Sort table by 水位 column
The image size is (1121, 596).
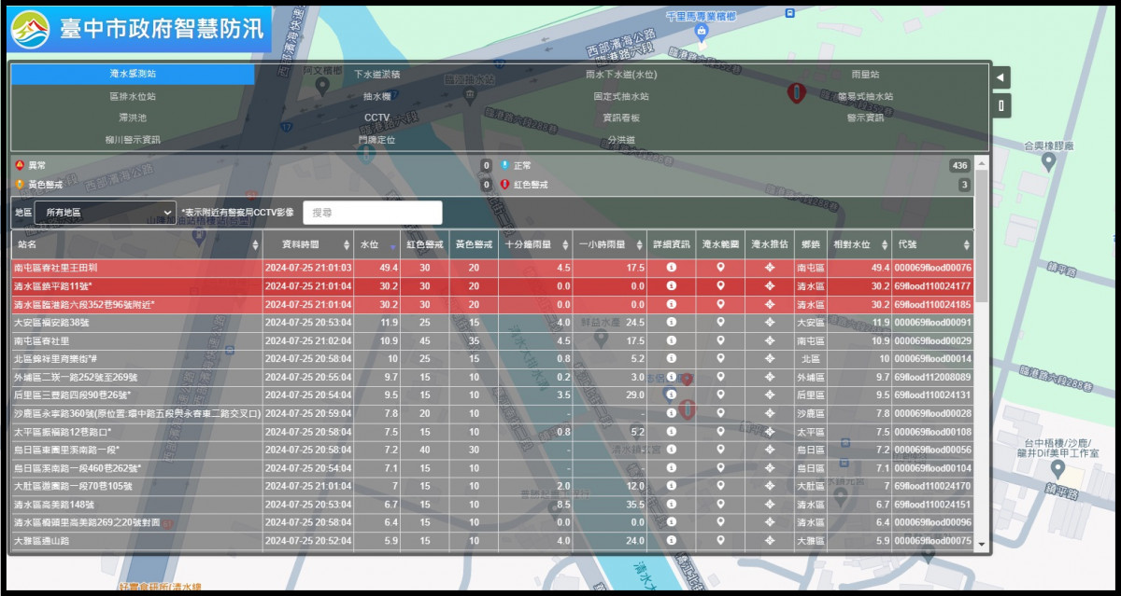click(376, 244)
